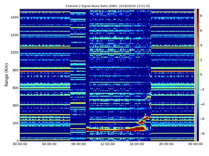Click the orange horizontal band near 790 km
Image resolution: width=209 pixels, height=156 pixels.
click(45, 71)
